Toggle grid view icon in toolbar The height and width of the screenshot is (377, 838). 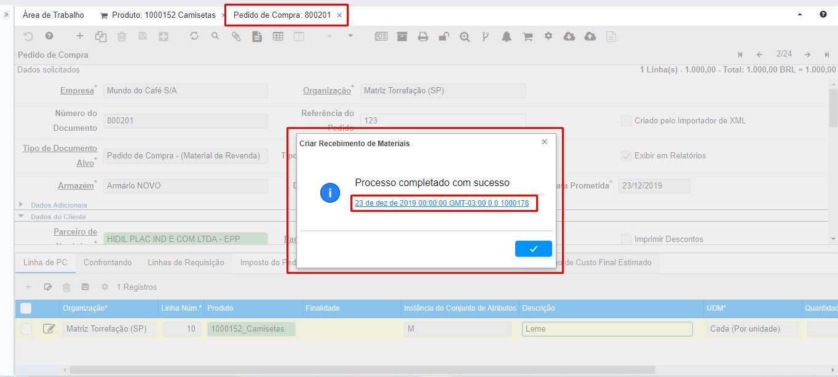[278, 37]
